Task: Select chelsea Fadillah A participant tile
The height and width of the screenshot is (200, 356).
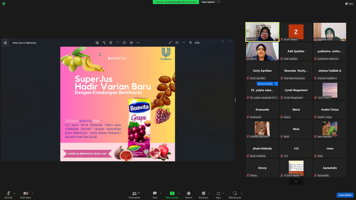Action: point(330,71)
